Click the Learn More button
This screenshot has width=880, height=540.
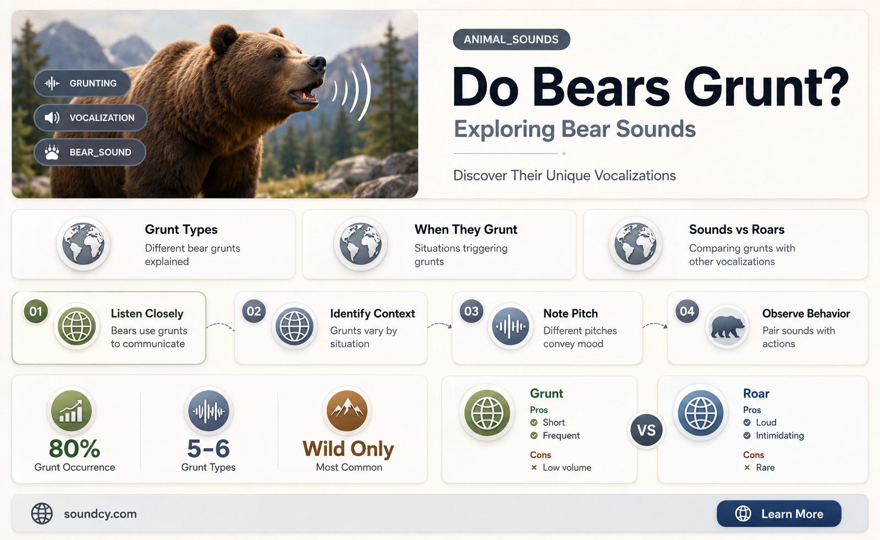(x=779, y=514)
